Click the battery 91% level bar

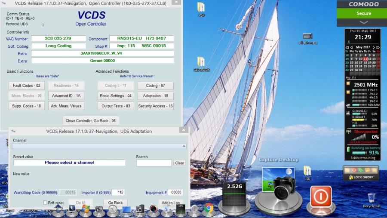point(359,153)
